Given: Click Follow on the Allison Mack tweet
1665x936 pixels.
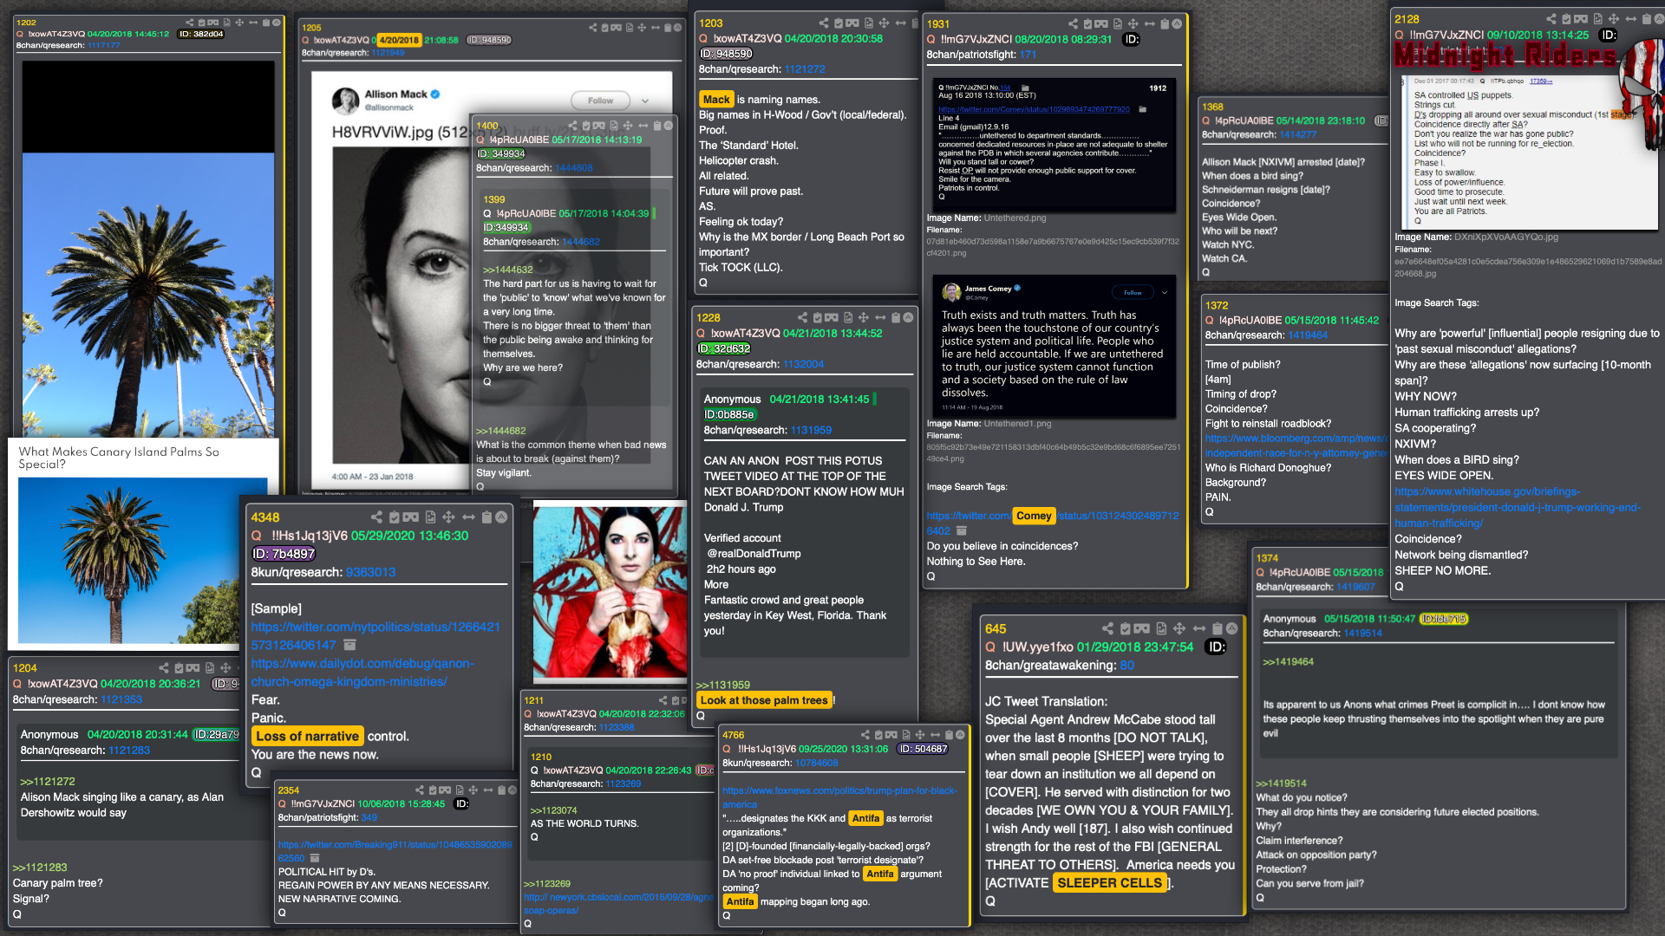Looking at the screenshot, I should (x=600, y=101).
